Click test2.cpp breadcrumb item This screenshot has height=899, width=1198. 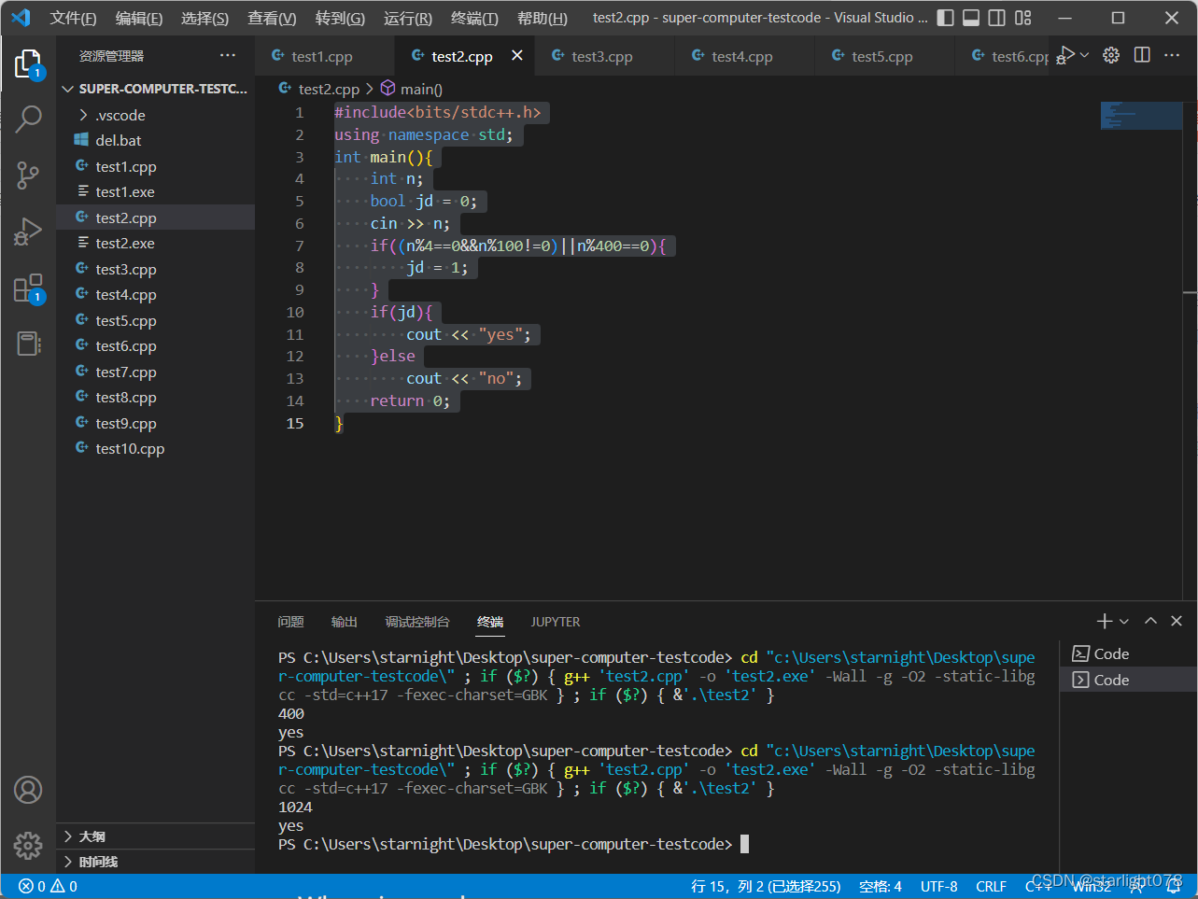click(x=319, y=89)
